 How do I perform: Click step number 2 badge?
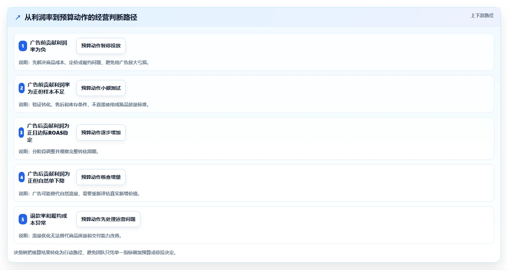point(22,88)
